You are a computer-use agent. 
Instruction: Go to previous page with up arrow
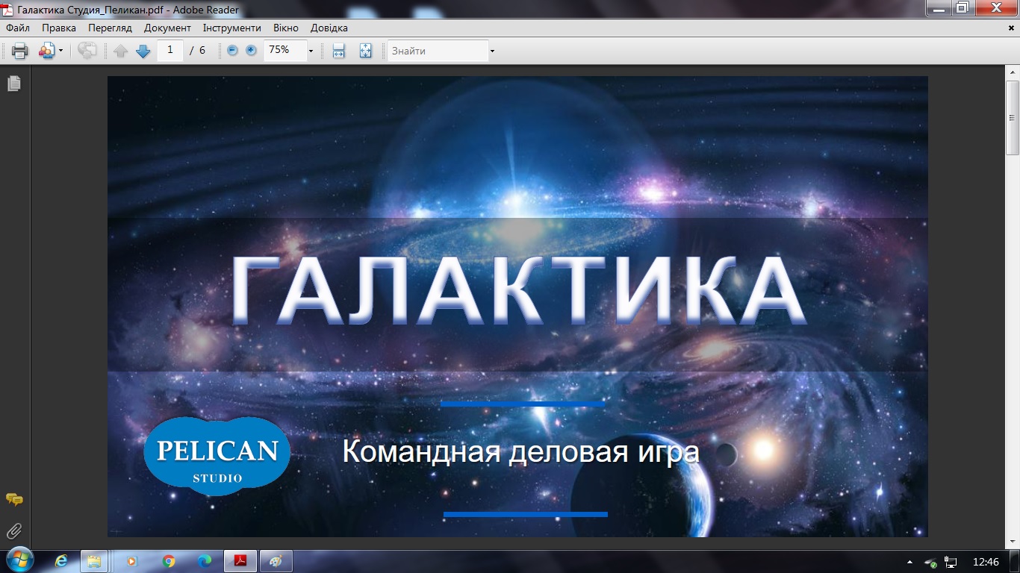(x=121, y=51)
